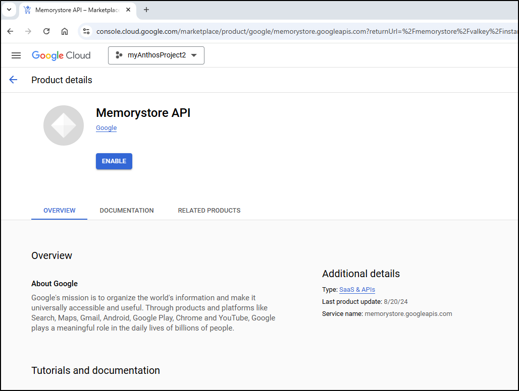Click the Overview section heading
This screenshot has height=391, width=519.
pos(51,255)
